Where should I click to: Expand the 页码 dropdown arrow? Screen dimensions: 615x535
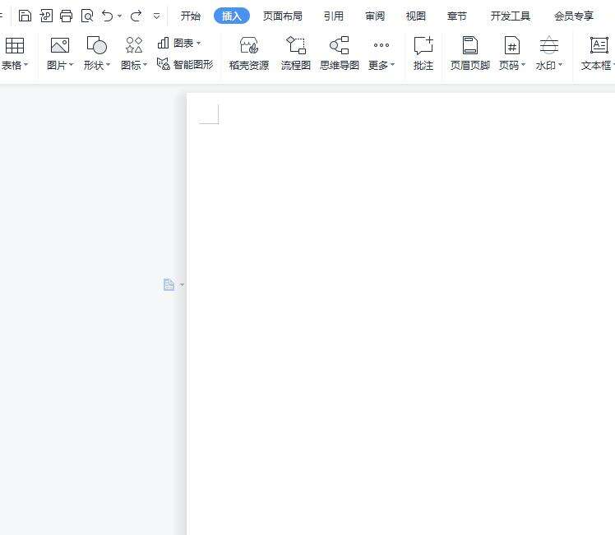pyautogui.click(x=523, y=65)
